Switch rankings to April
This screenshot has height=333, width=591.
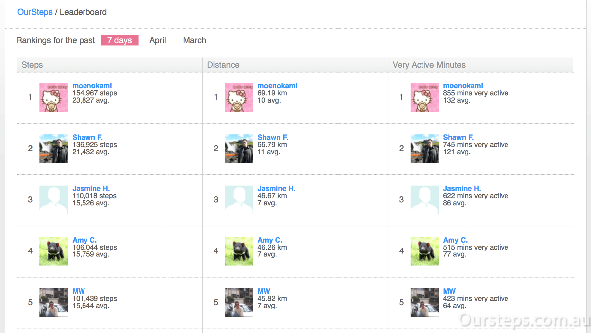click(158, 40)
